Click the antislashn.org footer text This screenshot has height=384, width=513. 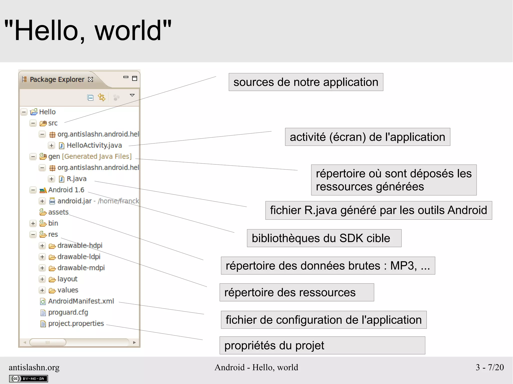(x=34, y=367)
